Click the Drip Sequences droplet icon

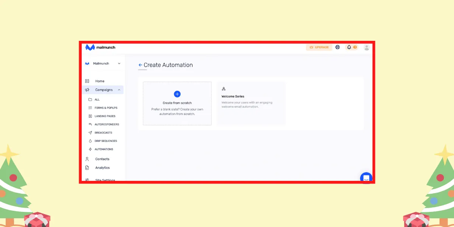point(90,141)
